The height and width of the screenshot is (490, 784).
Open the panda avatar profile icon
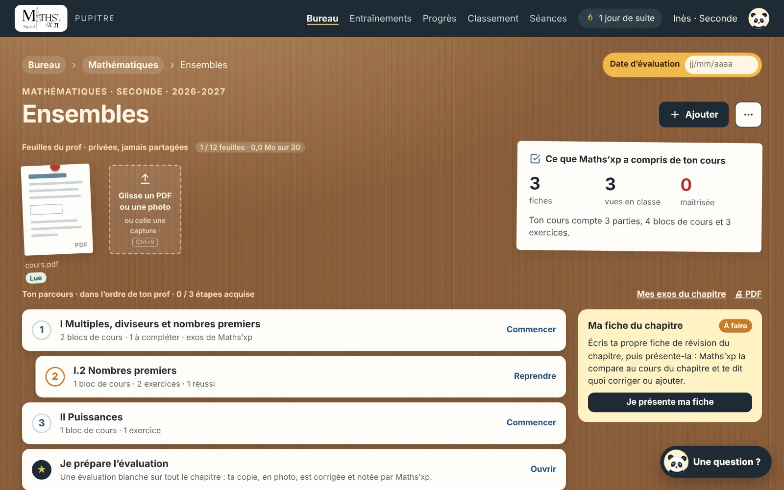click(x=759, y=18)
